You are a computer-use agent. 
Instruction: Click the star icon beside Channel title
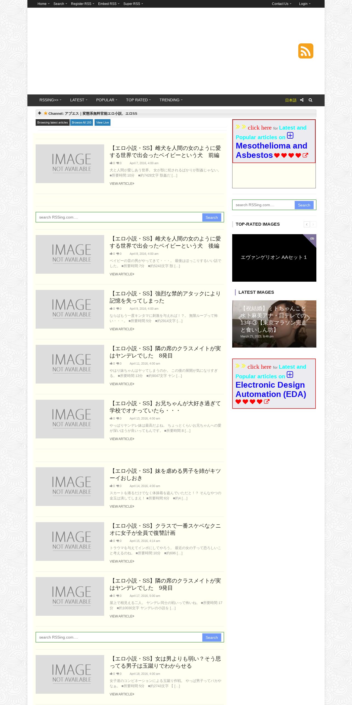pyautogui.click(x=46, y=113)
